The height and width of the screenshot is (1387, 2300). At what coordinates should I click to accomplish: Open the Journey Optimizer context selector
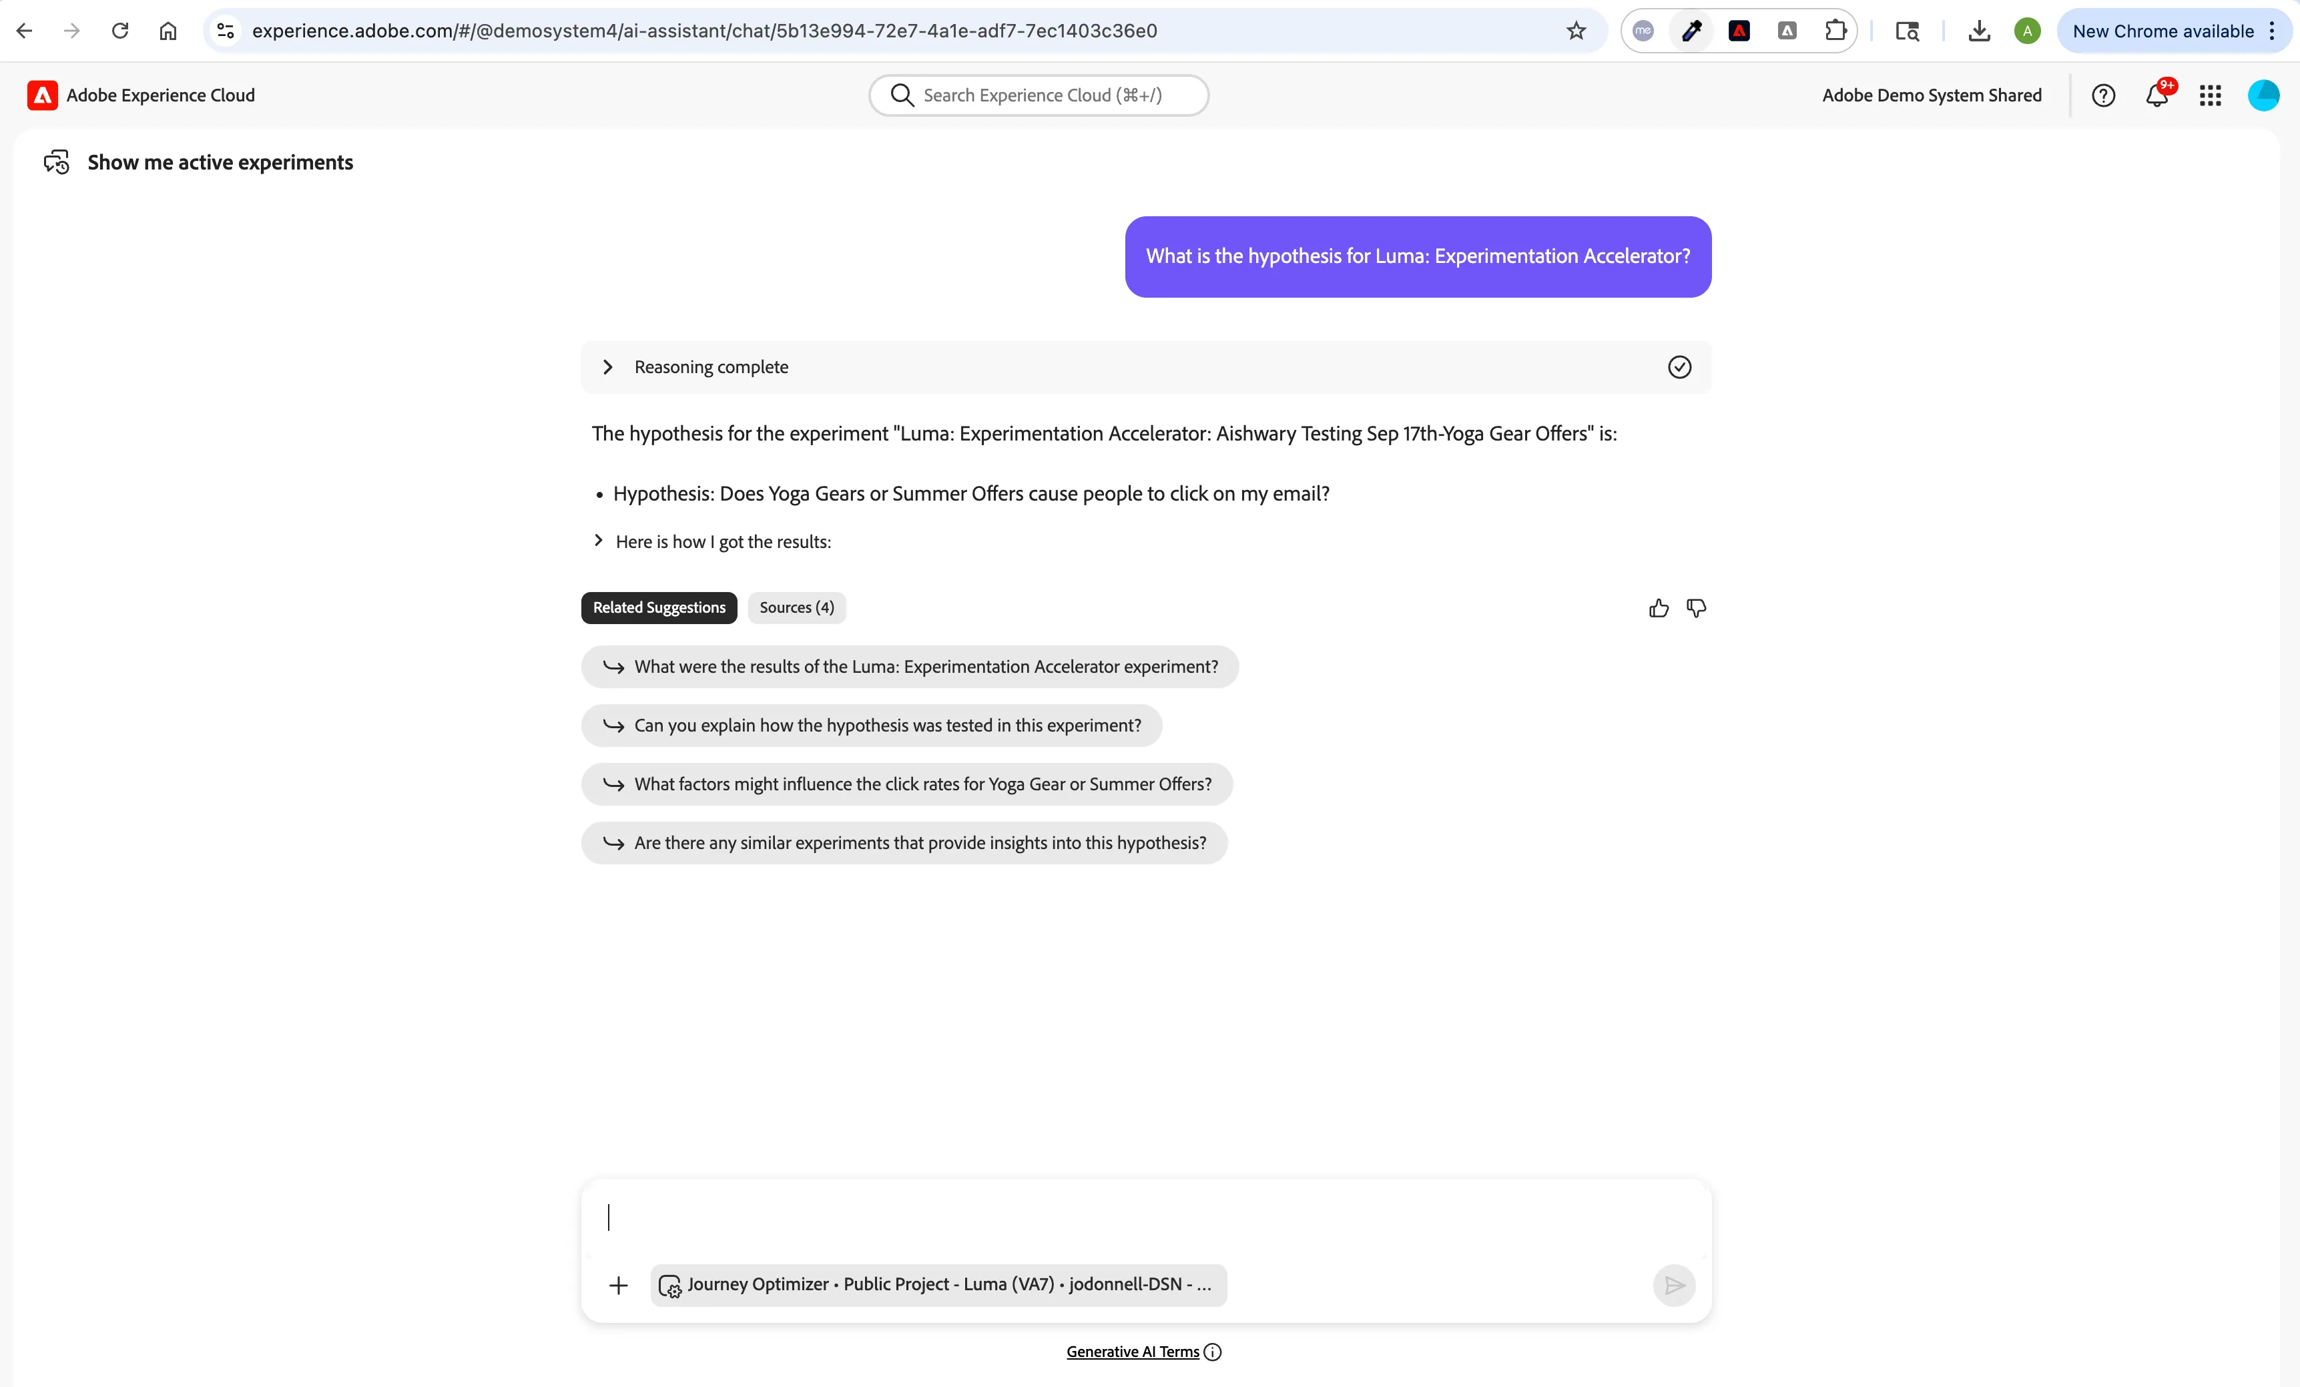pos(939,1286)
